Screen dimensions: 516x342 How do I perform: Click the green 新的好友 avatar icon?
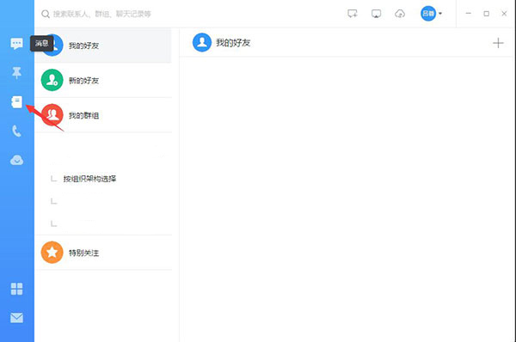52,80
